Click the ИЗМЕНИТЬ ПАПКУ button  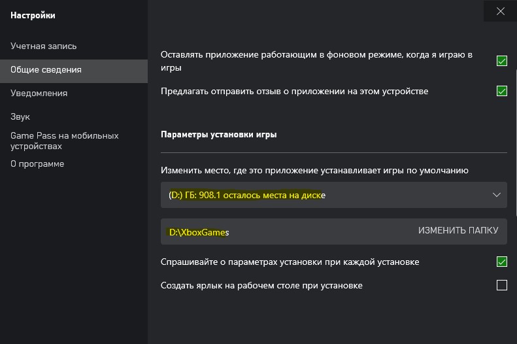[x=458, y=230]
